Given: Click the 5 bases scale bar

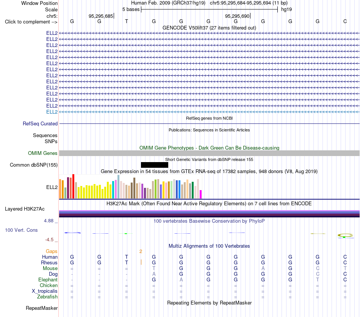Looking at the screenshot, I should 209,9.
